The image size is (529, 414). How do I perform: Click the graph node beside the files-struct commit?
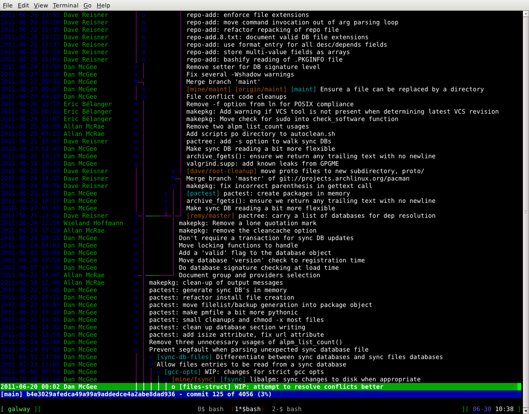click(x=174, y=387)
